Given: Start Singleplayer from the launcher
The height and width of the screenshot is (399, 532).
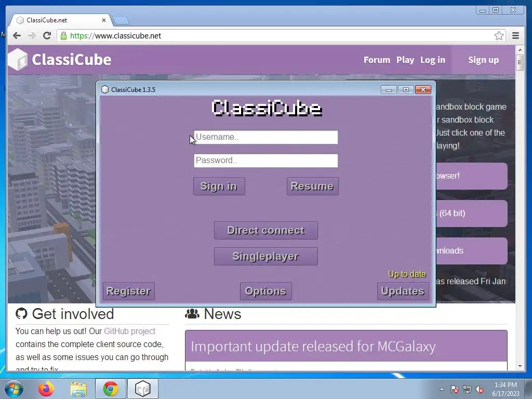Looking at the screenshot, I should coord(265,256).
